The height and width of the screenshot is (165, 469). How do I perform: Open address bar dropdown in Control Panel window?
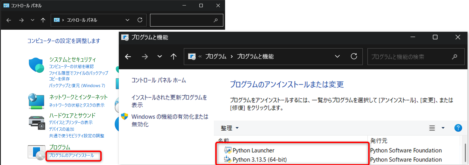(127, 20)
